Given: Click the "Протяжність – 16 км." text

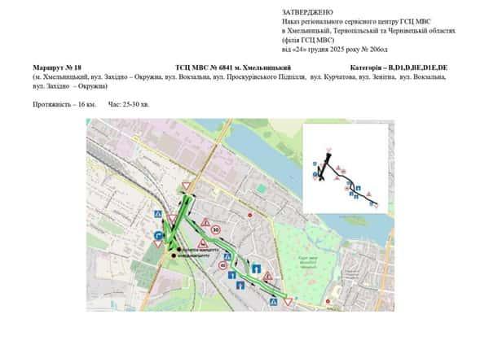Looking at the screenshot, I should tap(64, 105).
